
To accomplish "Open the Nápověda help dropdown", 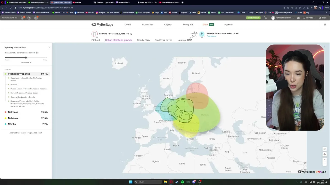I will [x=309, y=18].
